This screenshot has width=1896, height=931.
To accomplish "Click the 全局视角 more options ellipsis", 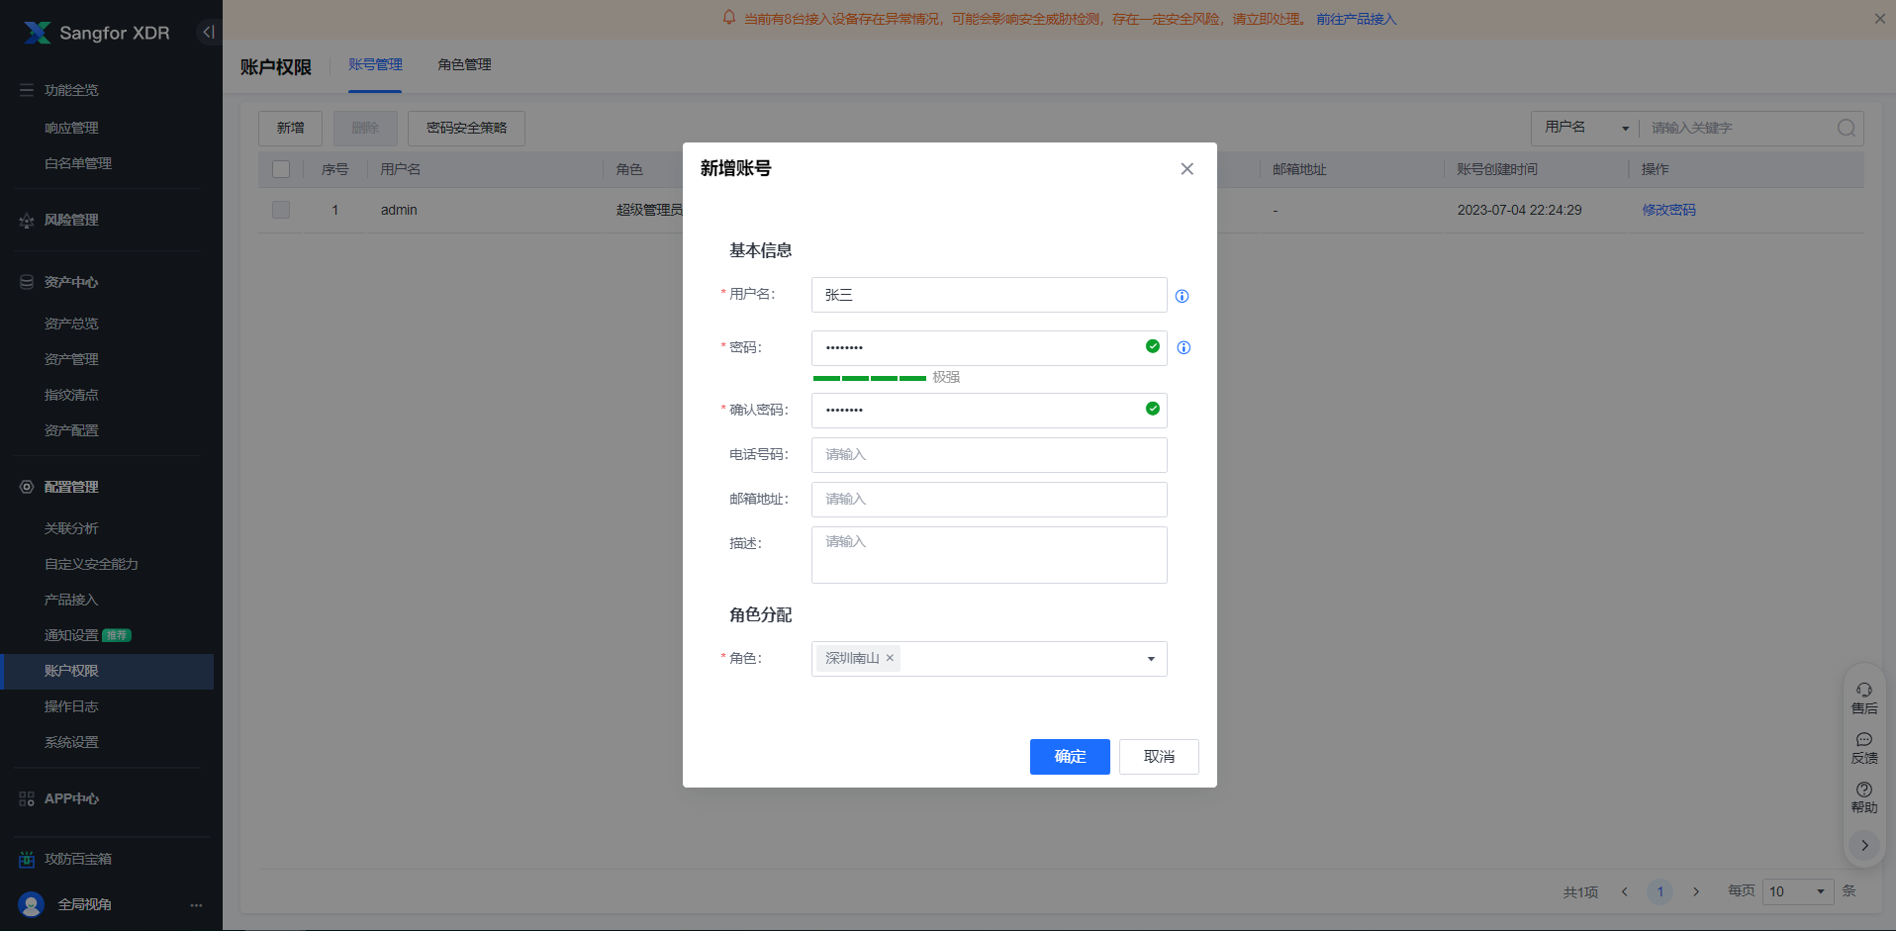I will (x=196, y=905).
